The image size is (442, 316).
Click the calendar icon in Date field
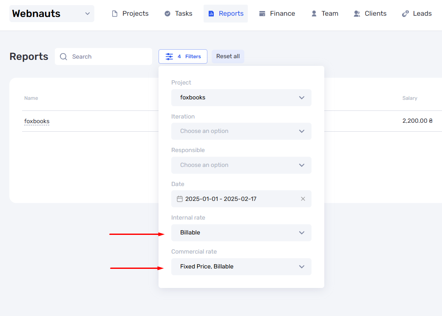coord(179,199)
